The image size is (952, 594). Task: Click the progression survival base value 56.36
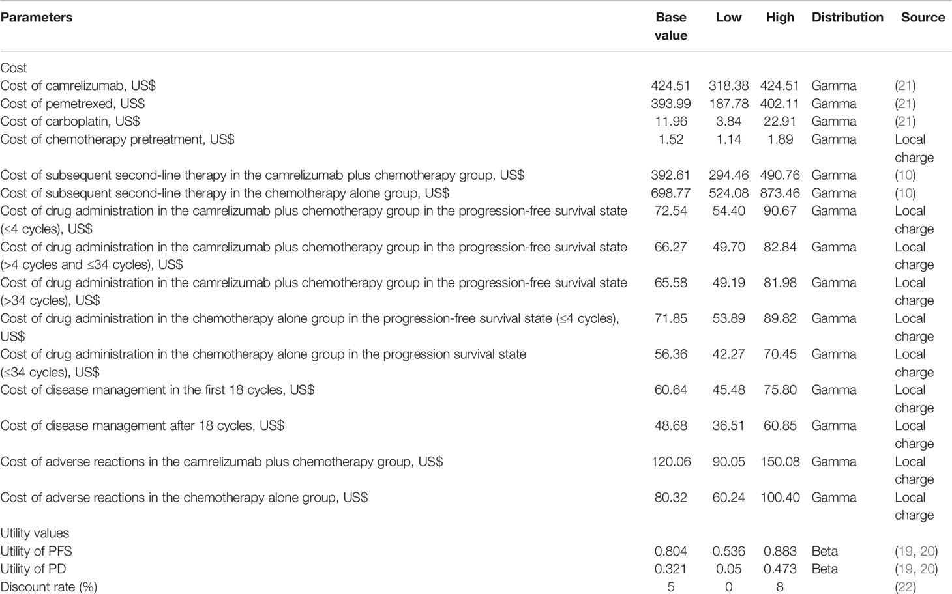tap(670, 354)
